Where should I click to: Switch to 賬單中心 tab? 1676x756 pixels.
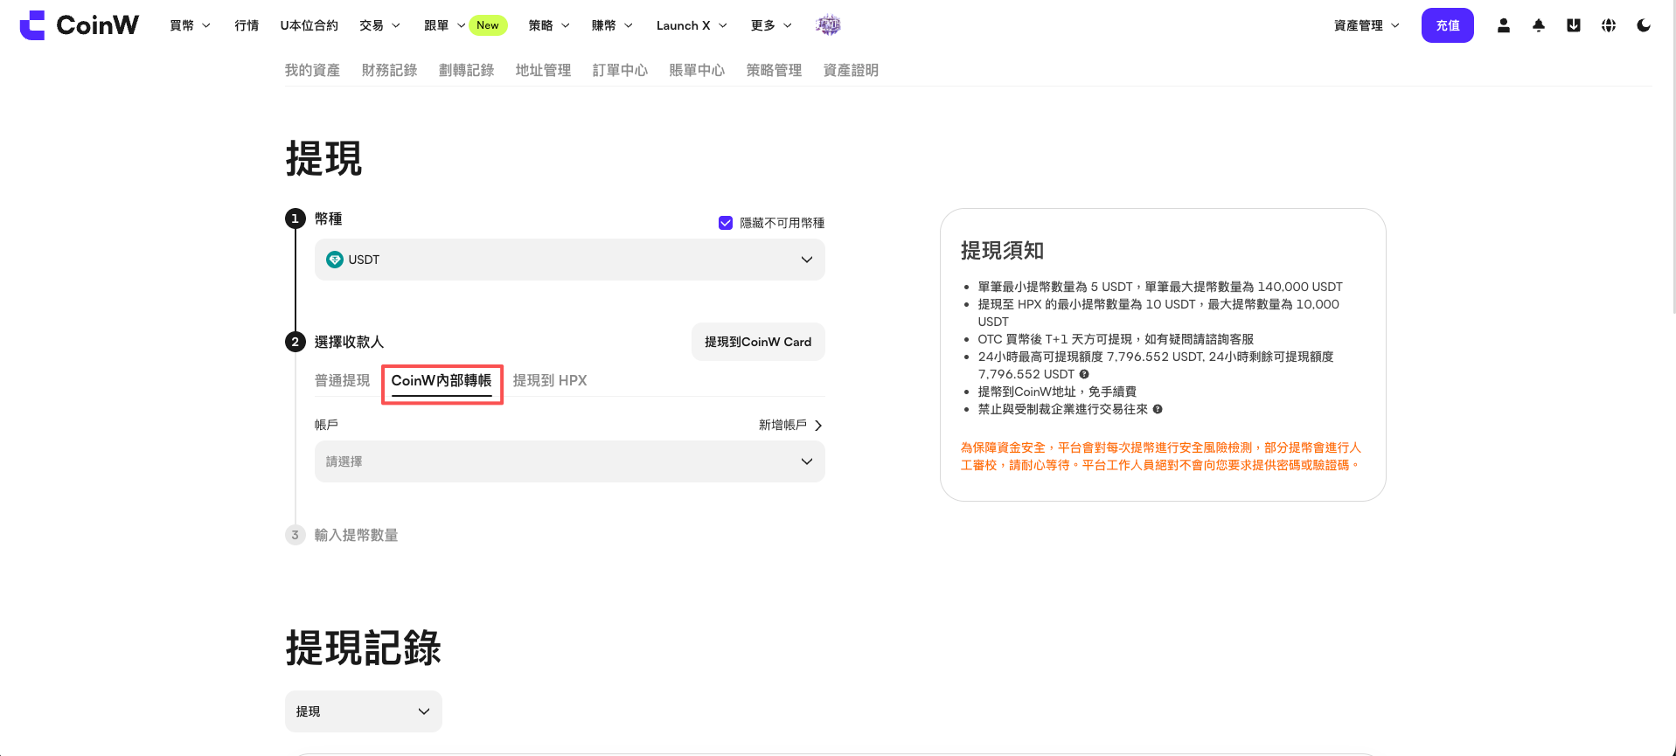(x=697, y=70)
